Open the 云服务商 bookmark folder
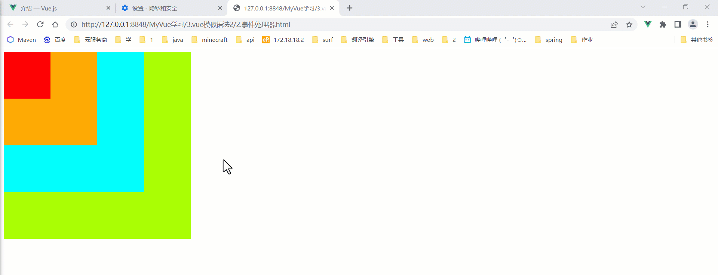This screenshot has width=718, height=275. click(x=90, y=40)
